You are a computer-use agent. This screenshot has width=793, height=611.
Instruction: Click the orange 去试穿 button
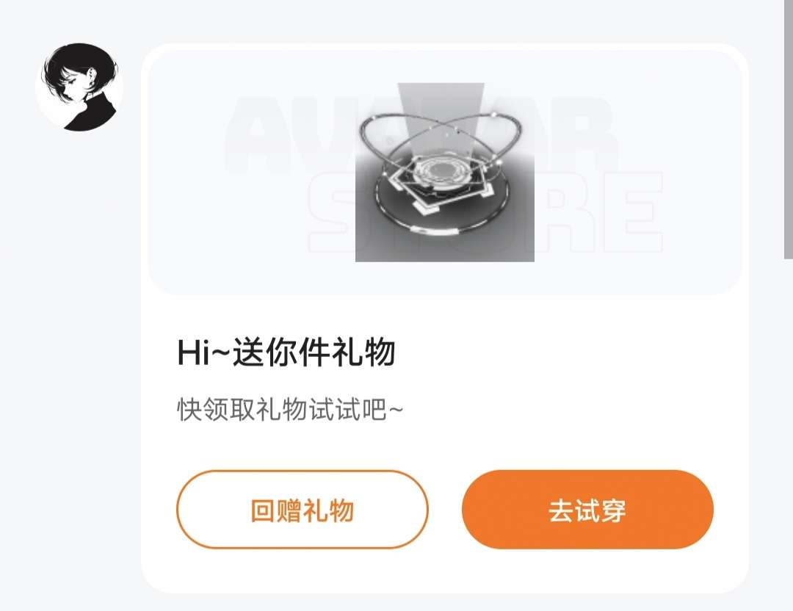coord(587,510)
